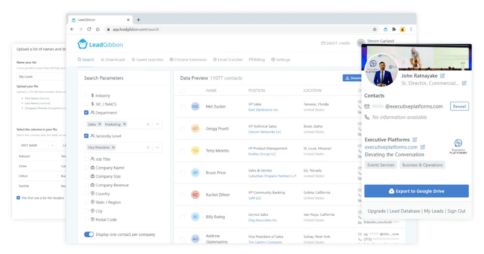Screen dimensions: 484x254
Task: Click the browser reload icon
Action: pyautogui.click(x=89, y=29)
